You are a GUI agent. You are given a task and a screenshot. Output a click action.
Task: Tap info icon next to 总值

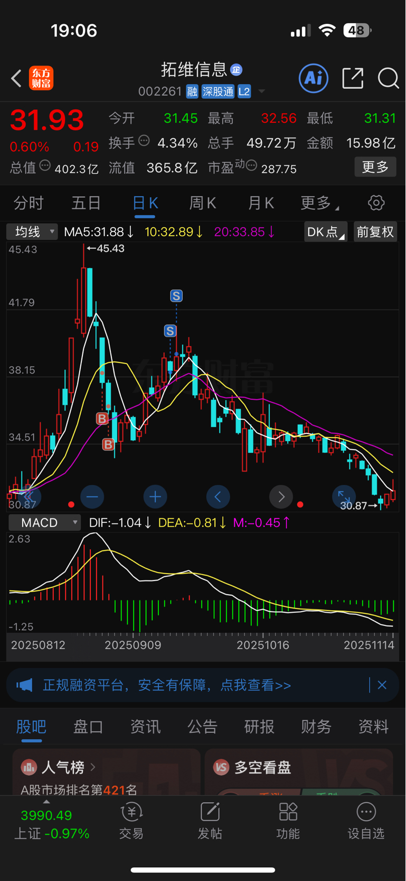tap(45, 166)
